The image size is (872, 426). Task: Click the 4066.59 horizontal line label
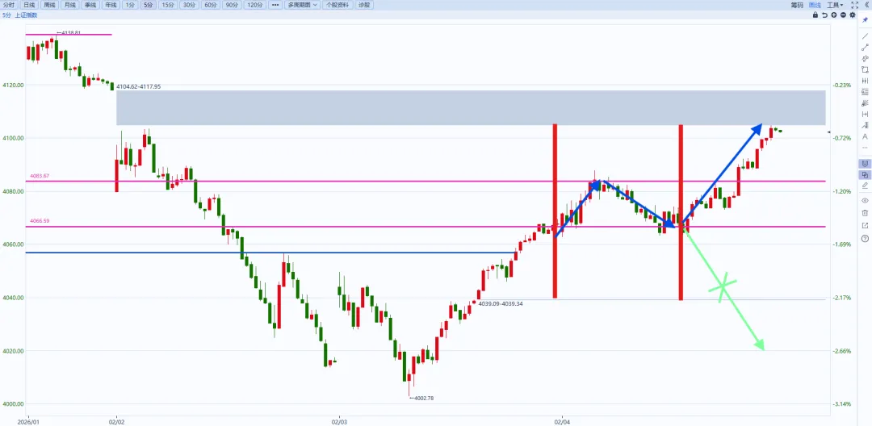pos(40,221)
